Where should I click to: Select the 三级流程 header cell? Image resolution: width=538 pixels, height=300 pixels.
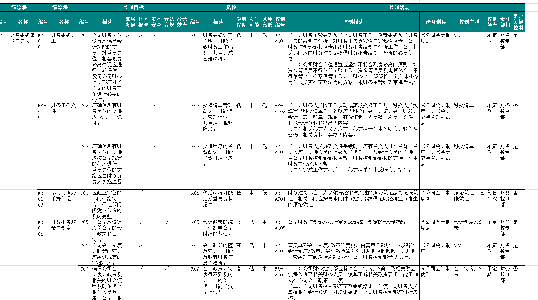click(57, 7)
